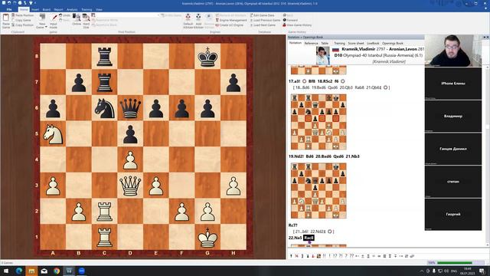Open Microsoft Edge from taskbar
Viewport: 490px width, 276px height.
(18, 271)
